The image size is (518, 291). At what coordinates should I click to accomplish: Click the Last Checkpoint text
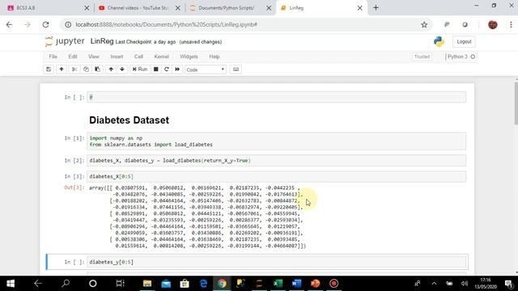point(146,42)
